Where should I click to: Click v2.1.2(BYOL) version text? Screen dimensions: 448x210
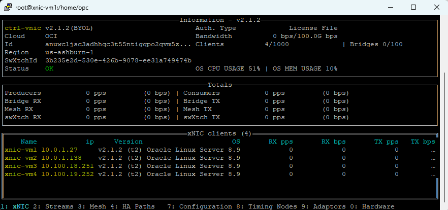tap(70, 28)
